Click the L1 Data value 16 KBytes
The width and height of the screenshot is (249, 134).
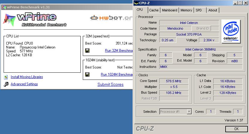pyautogui.click(x=228, y=81)
